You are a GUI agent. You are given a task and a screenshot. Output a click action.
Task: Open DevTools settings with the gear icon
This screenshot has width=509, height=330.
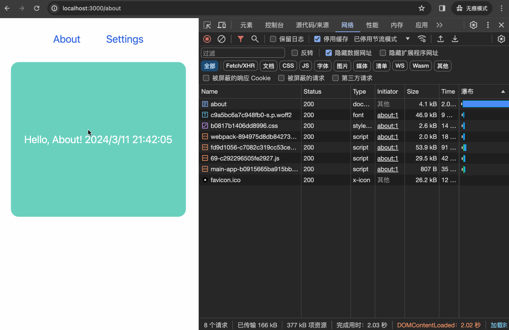pyautogui.click(x=473, y=25)
